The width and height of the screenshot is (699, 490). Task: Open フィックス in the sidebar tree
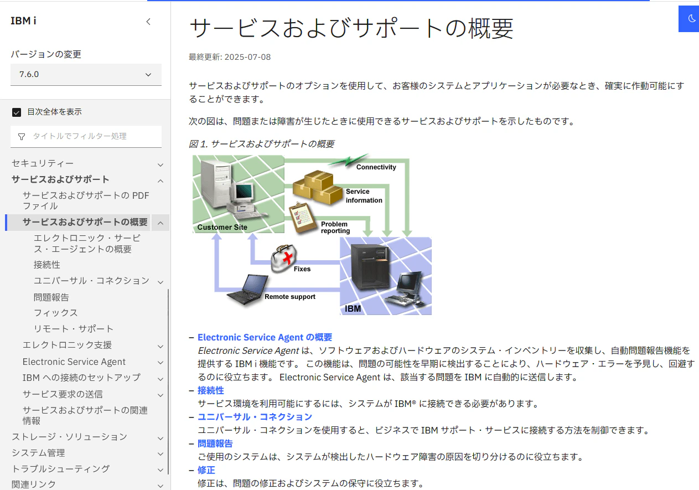click(56, 313)
